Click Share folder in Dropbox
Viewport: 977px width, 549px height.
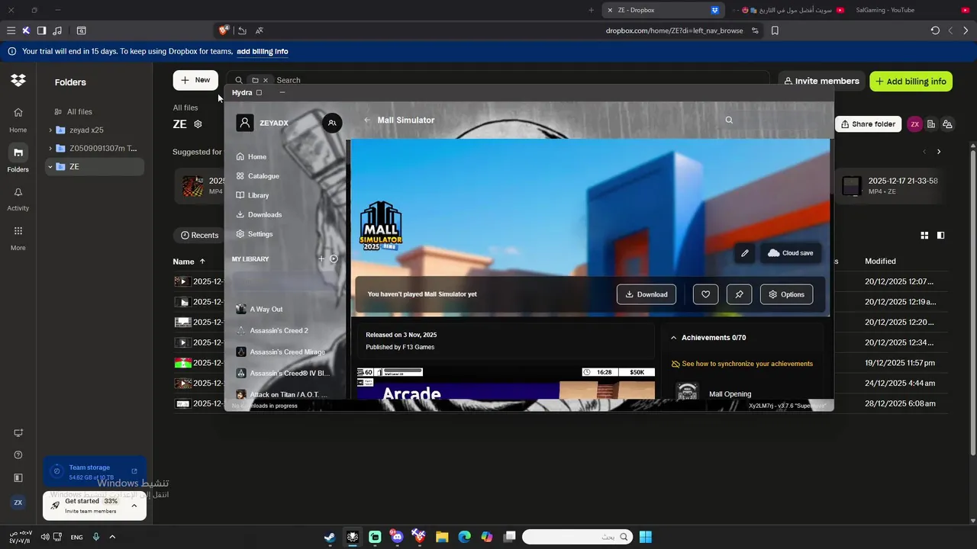point(868,124)
